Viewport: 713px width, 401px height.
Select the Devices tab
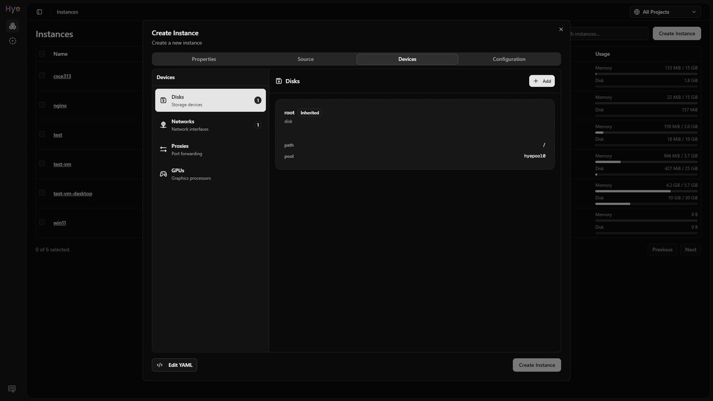click(x=407, y=59)
